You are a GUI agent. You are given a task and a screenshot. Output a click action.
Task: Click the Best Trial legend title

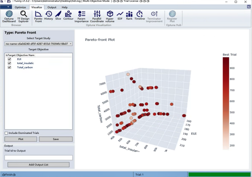click(229, 54)
